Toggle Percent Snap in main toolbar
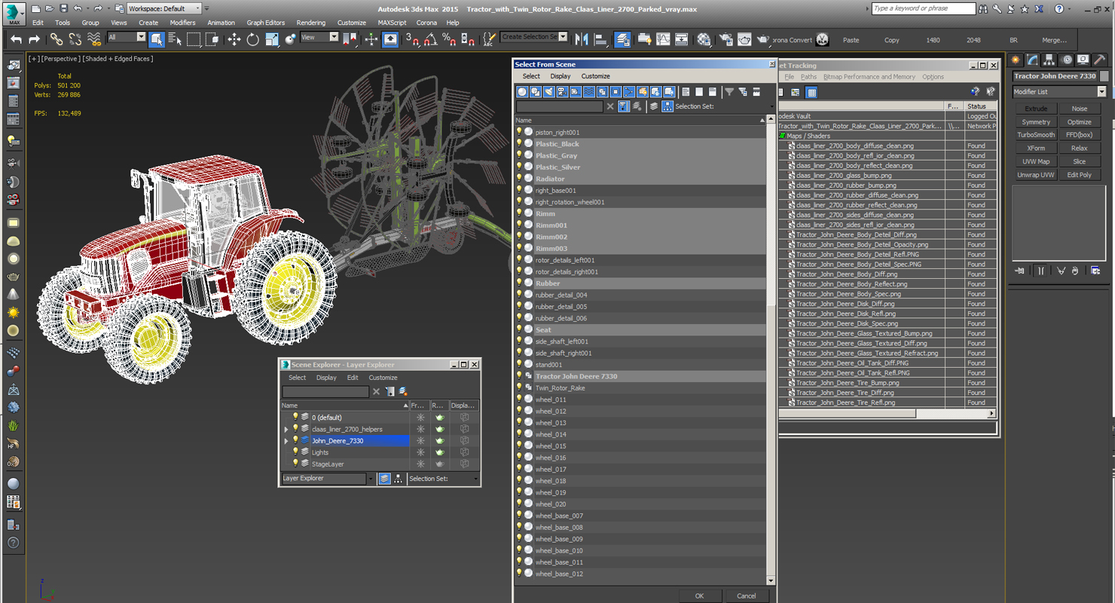Image resolution: width=1115 pixels, height=603 pixels. pos(448,39)
